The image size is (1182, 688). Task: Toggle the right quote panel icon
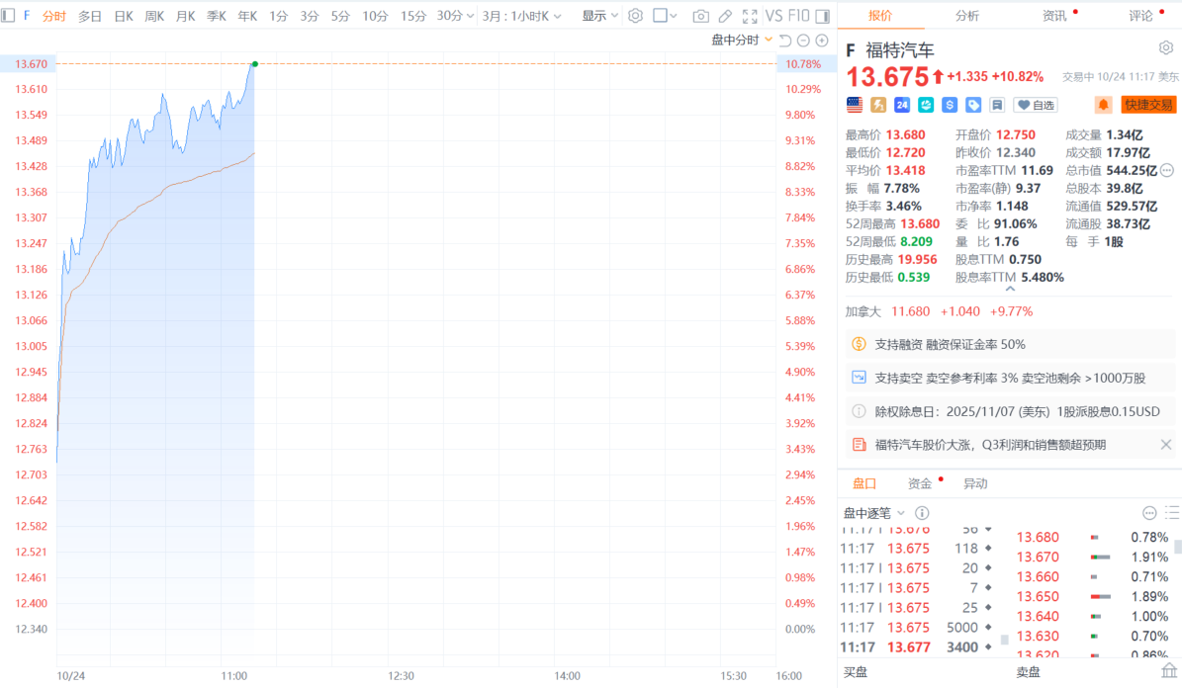(823, 16)
